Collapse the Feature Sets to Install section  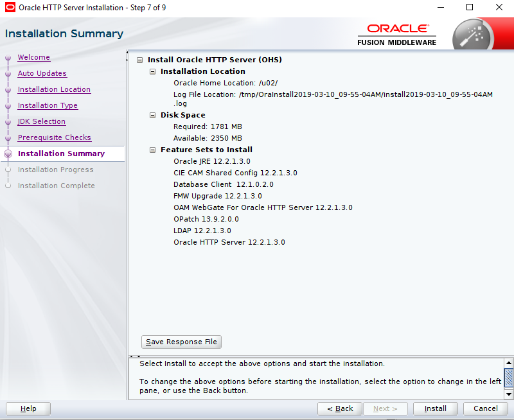tap(152, 150)
